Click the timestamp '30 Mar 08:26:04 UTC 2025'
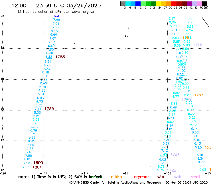The image size is (211, 185). coord(186,182)
